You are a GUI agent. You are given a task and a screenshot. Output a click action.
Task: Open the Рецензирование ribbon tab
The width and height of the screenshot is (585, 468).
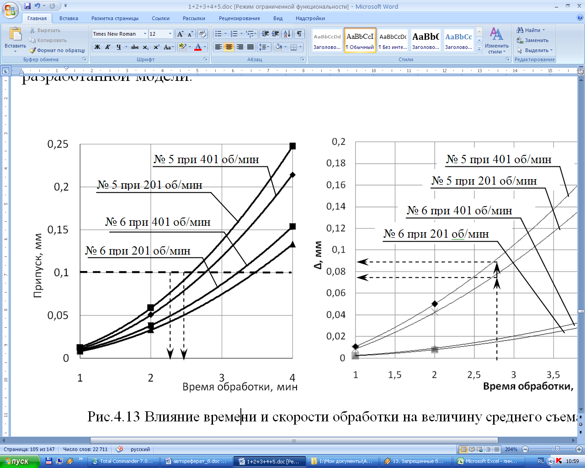(x=239, y=18)
